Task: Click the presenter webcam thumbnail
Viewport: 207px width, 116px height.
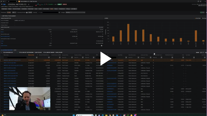Action: tap(30, 98)
